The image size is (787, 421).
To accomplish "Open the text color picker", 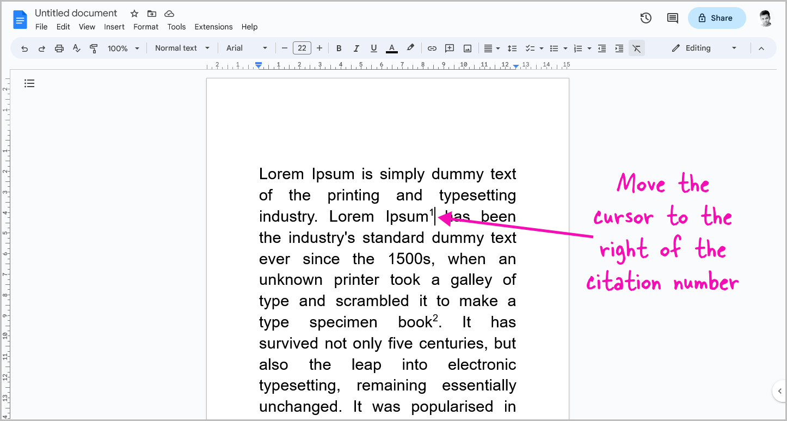I will tap(391, 48).
